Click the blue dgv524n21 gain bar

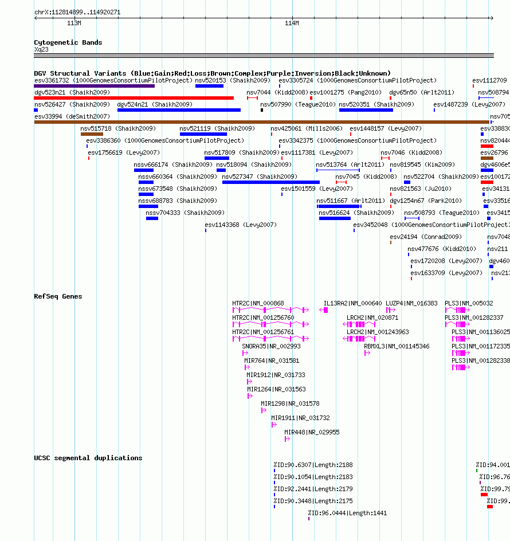(179, 110)
